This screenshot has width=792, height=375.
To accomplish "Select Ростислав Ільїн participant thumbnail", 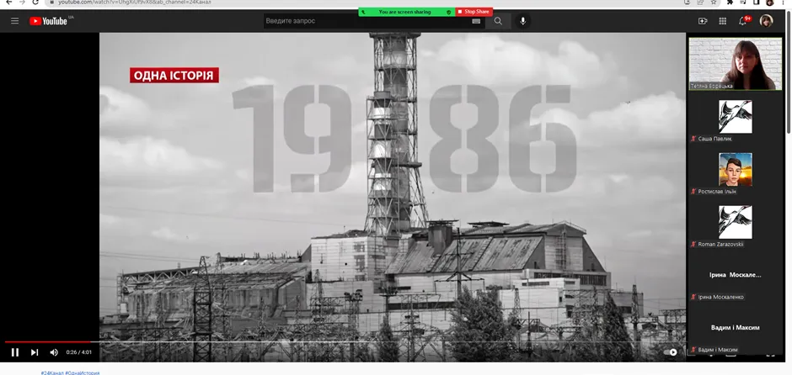I will click(x=735, y=169).
